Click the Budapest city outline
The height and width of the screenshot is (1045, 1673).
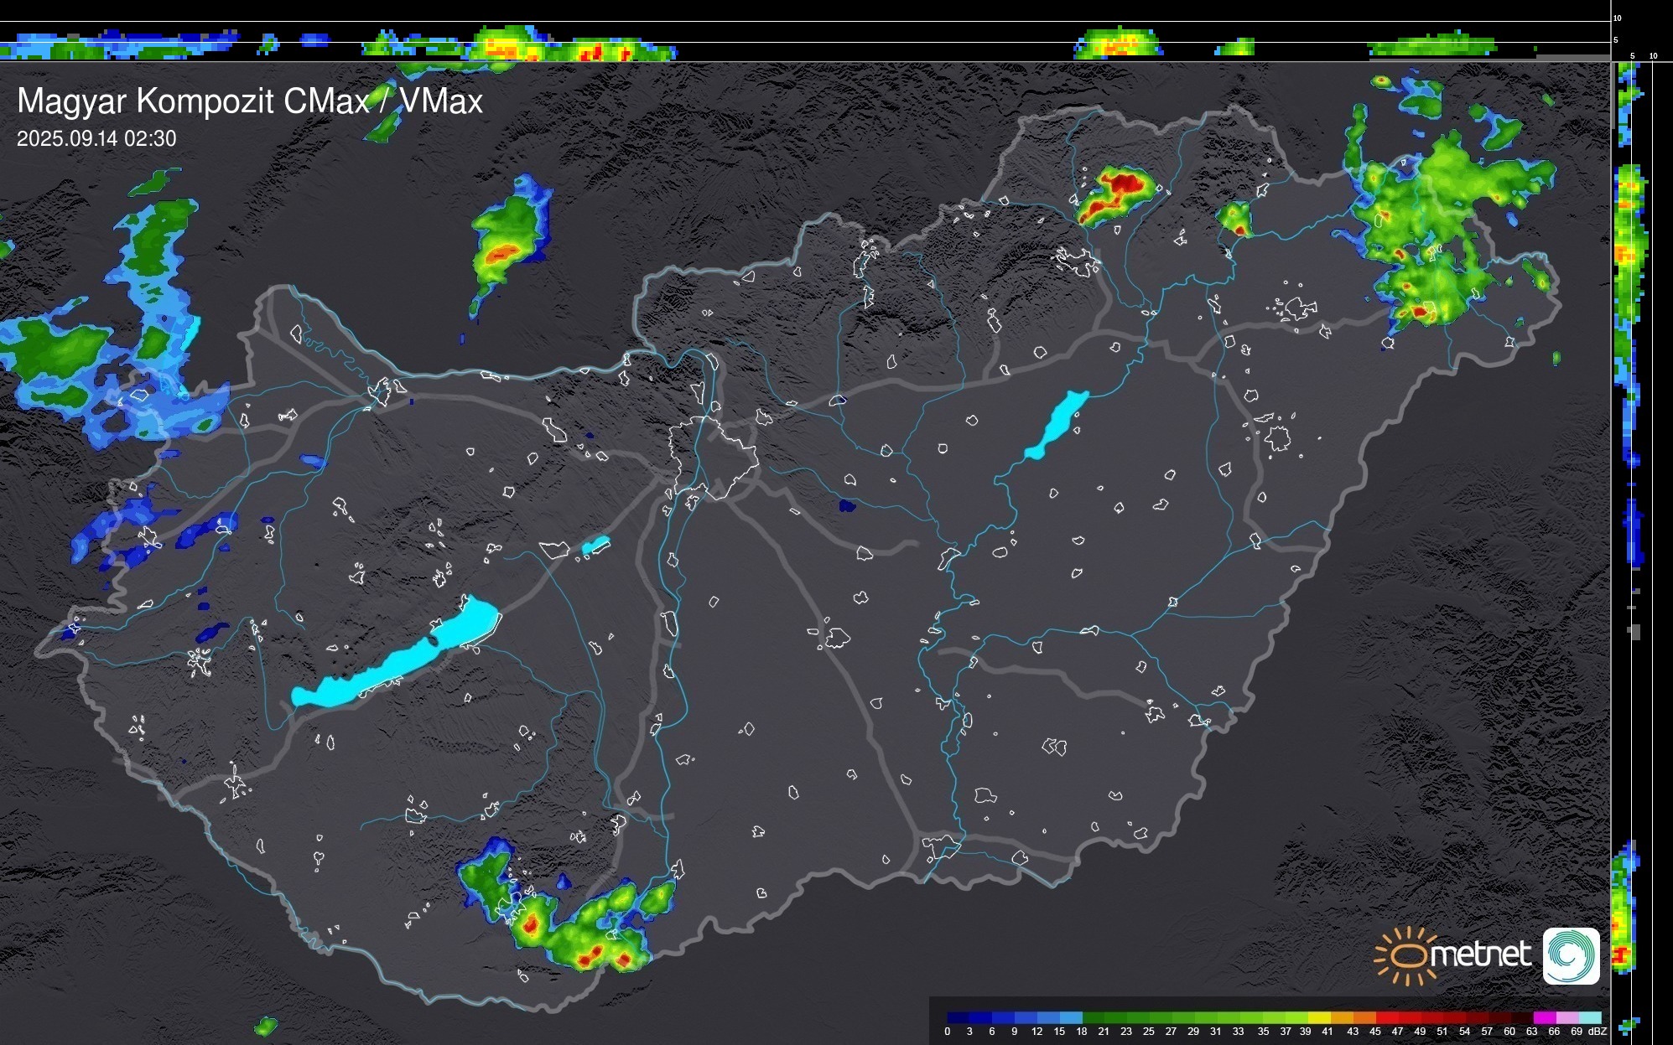click(713, 457)
